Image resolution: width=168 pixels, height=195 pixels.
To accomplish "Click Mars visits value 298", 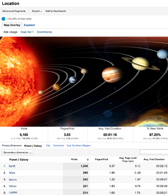I will tap(85, 173).
